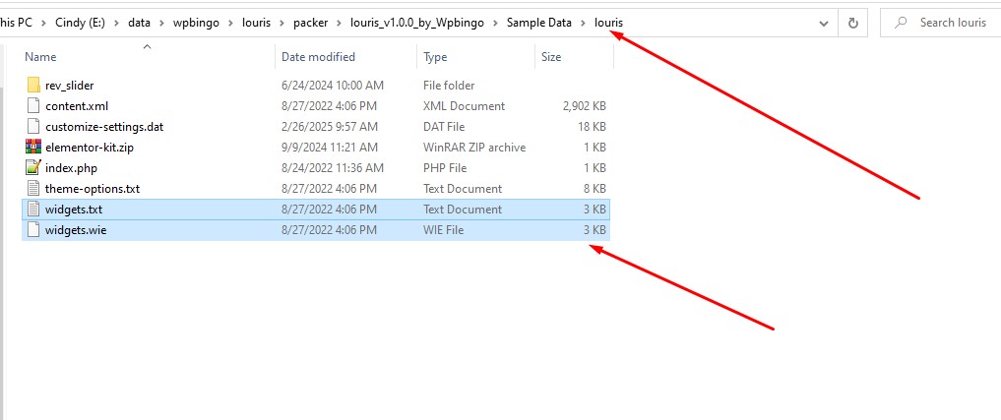Sort files by Size column header
The width and height of the screenshot is (1001, 420).
coord(551,57)
